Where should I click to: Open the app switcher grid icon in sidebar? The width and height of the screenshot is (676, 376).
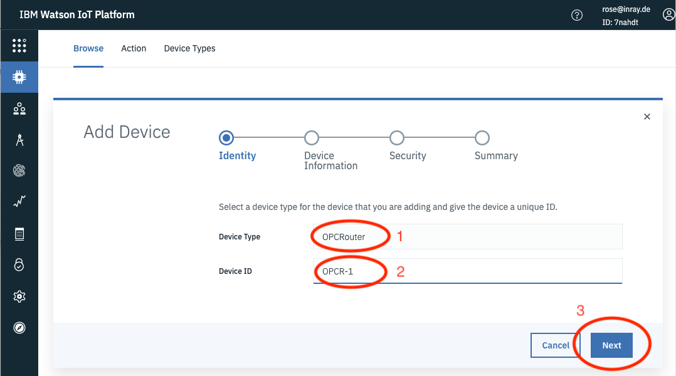19,46
